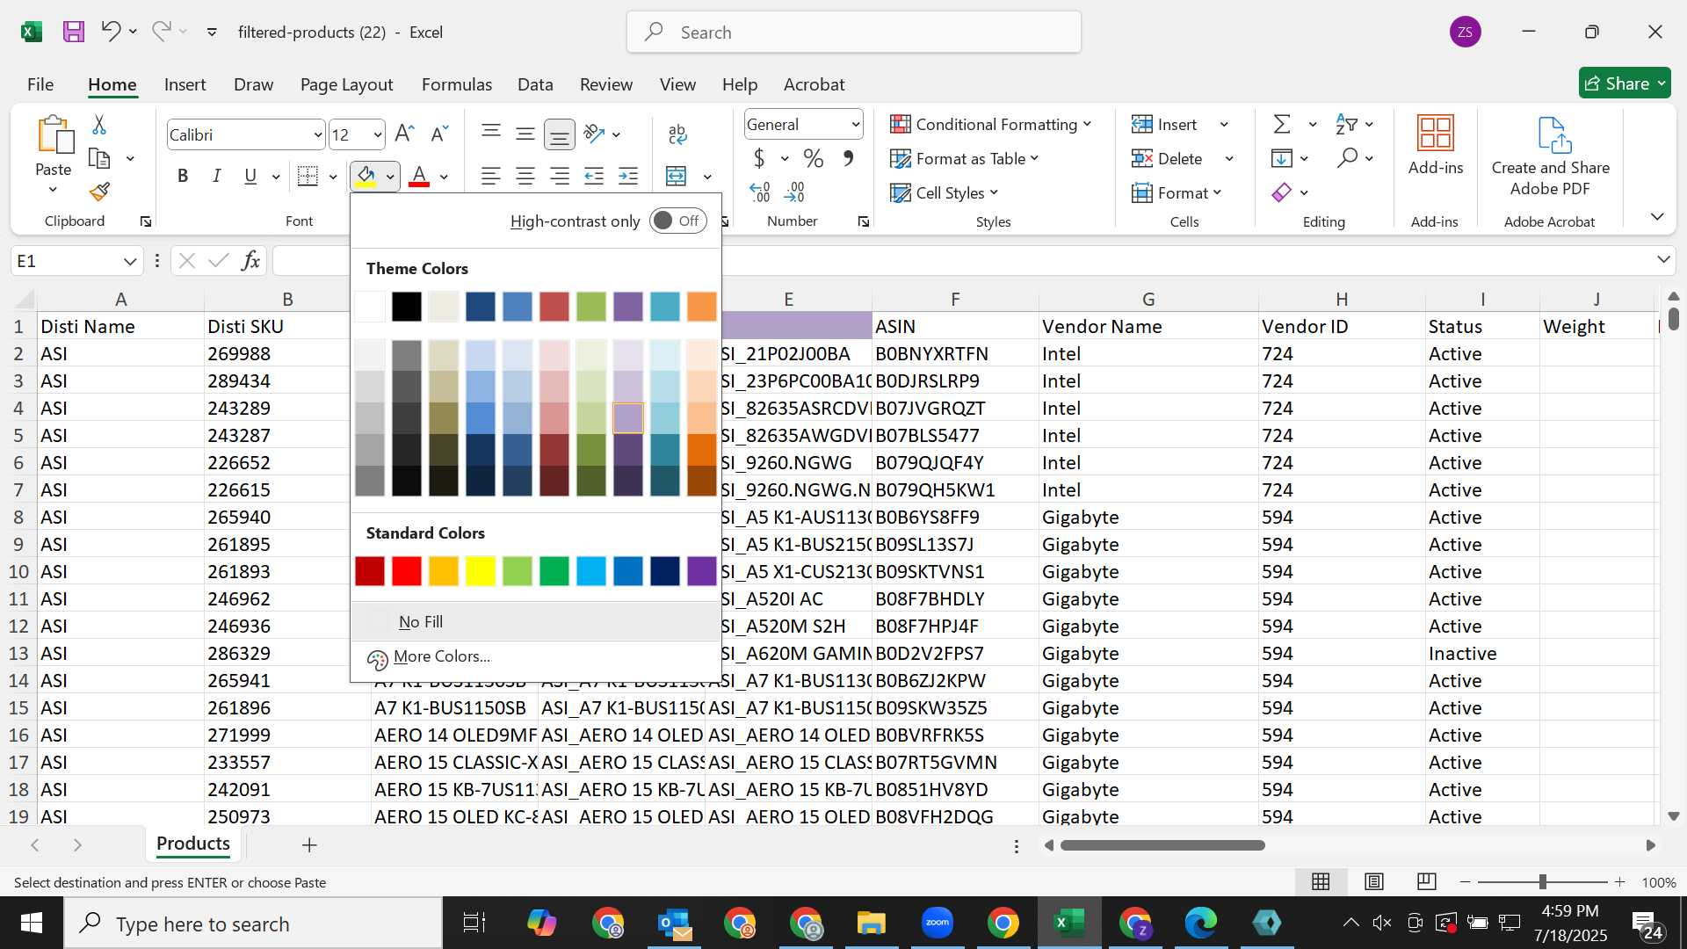Click the Accounting dollar format icon
The width and height of the screenshot is (1687, 949).
pos(759,158)
